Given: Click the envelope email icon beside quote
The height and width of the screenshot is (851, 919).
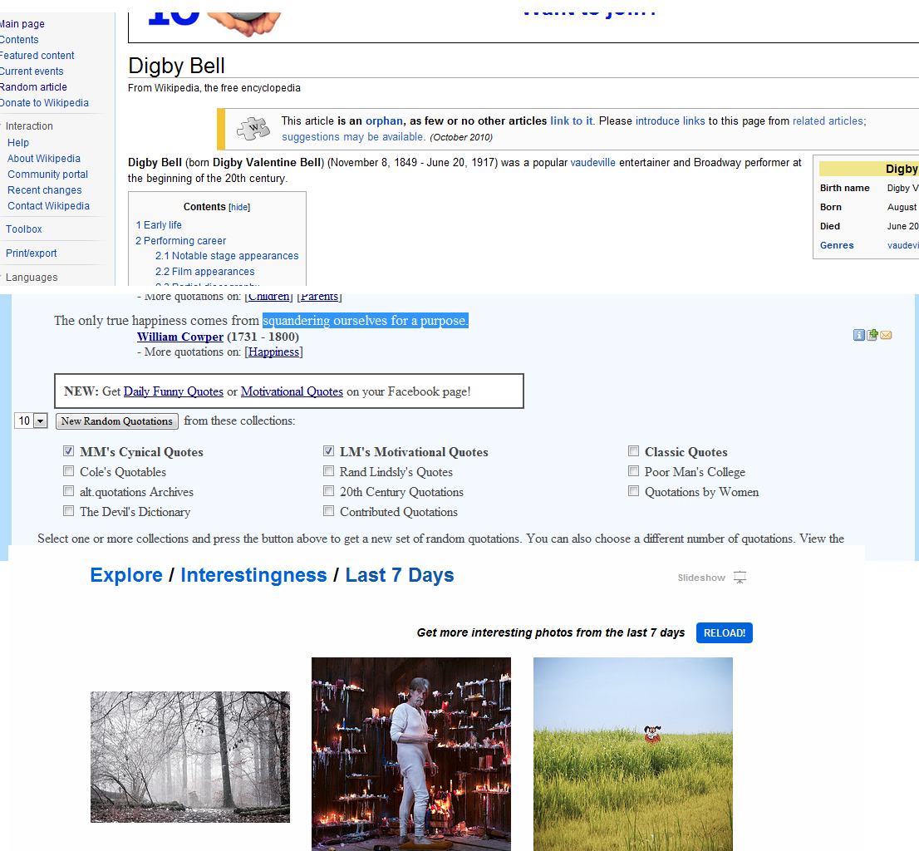Looking at the screenshot, I should (x=886, y=335).
